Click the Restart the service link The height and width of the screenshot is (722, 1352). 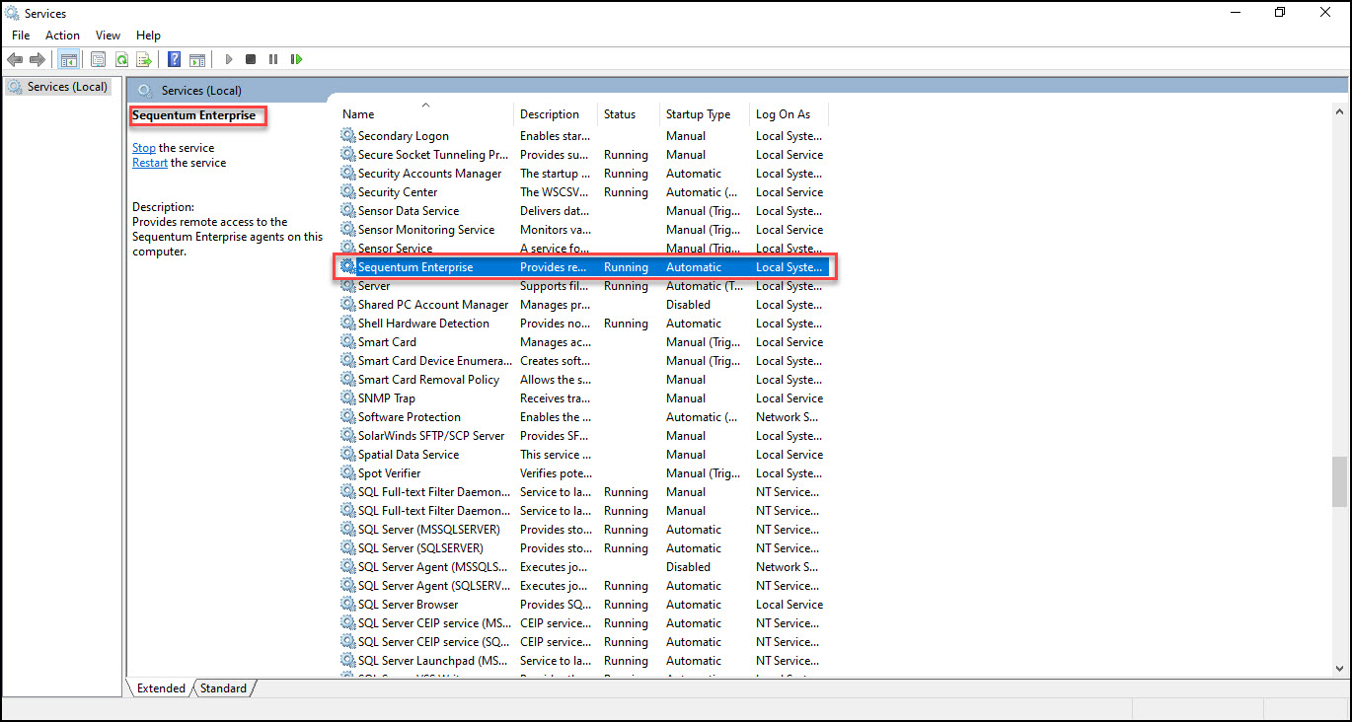(150, 163)
